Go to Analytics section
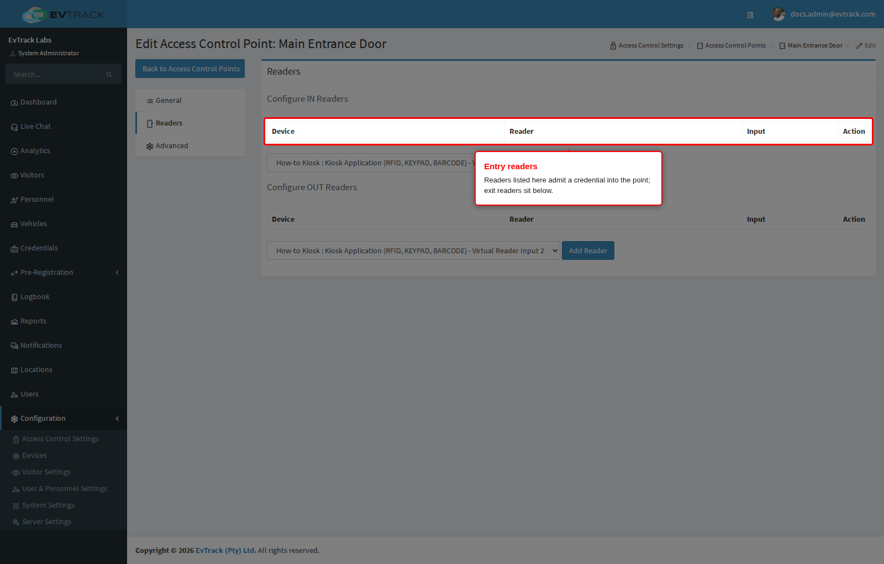The image size is (884, 564). click(64, 151)
